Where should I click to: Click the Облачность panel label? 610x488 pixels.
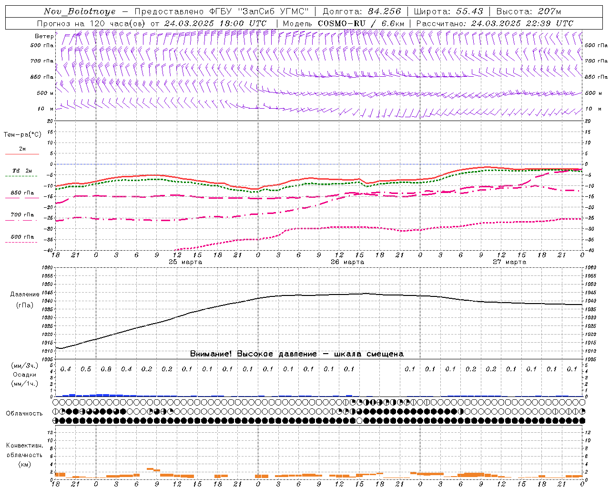24,414
